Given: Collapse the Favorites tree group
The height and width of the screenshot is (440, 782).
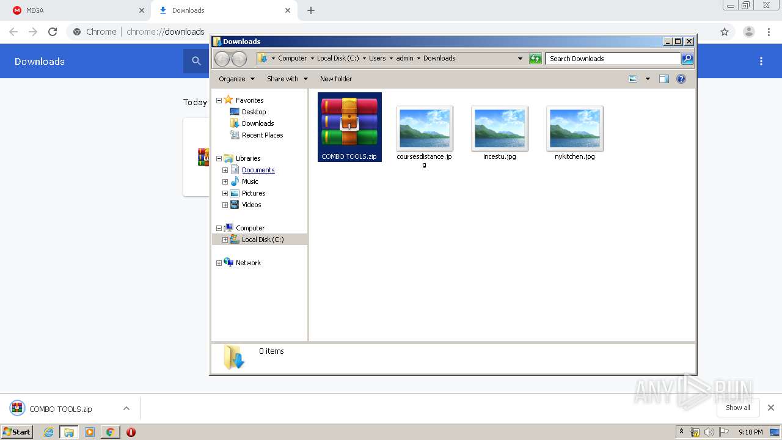Looking at the screenshot, I should pyautogui.click(x=219, y=100).
